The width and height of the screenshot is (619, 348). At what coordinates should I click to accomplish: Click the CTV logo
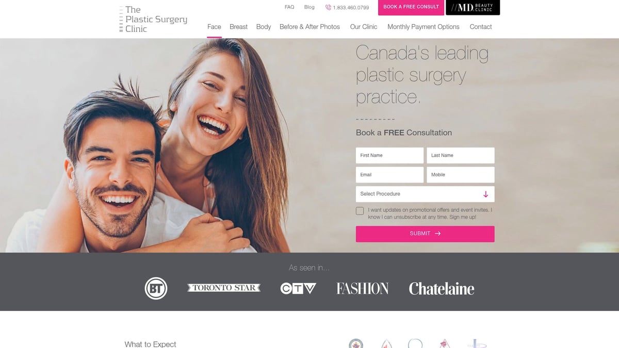point(298,288)
